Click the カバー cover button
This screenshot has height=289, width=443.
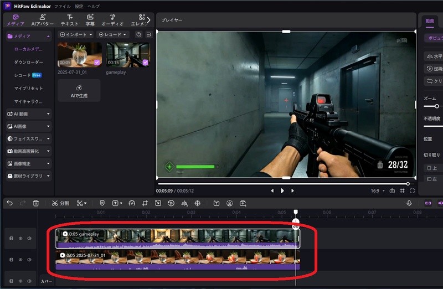coord(47,281)
